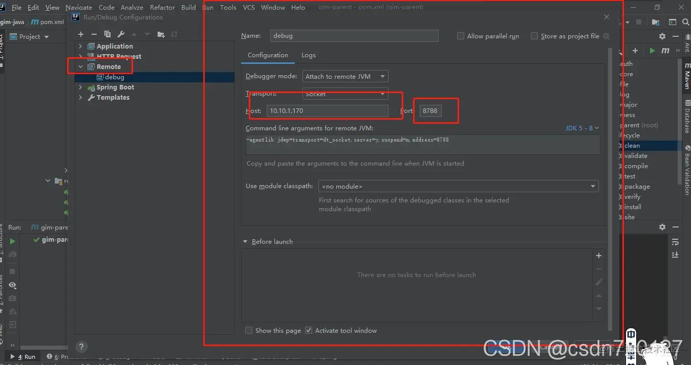This screenshot has width=691, height=365.
Task: Execute Maven goal via m icon
Action: pyautogui.click(x=665, y=51)
